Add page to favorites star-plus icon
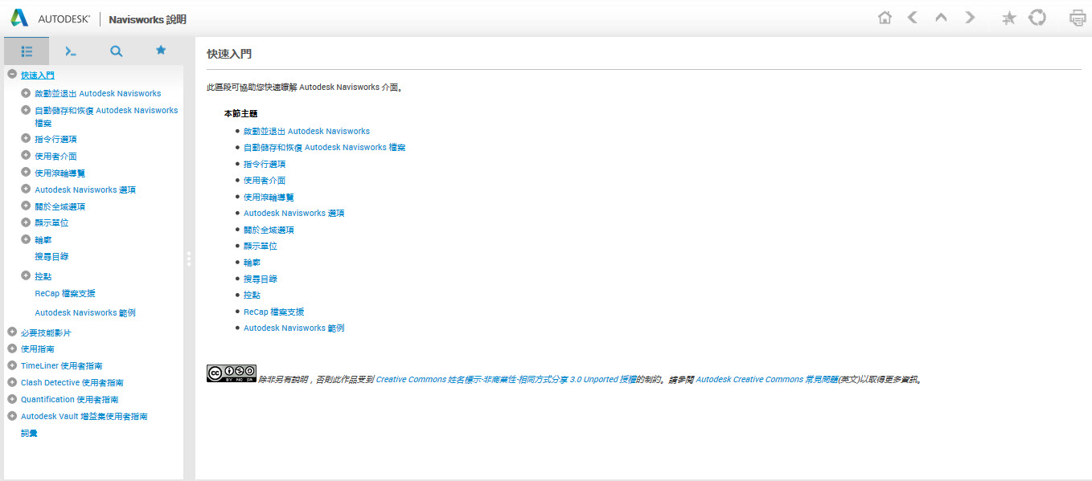This screenshot has height=481, width=1092. click(x=1008, y=18)
